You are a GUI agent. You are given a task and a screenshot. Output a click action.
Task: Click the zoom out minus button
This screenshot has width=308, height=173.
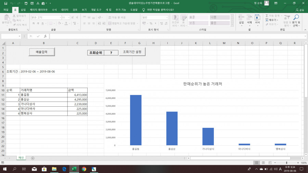pos(275,163)
